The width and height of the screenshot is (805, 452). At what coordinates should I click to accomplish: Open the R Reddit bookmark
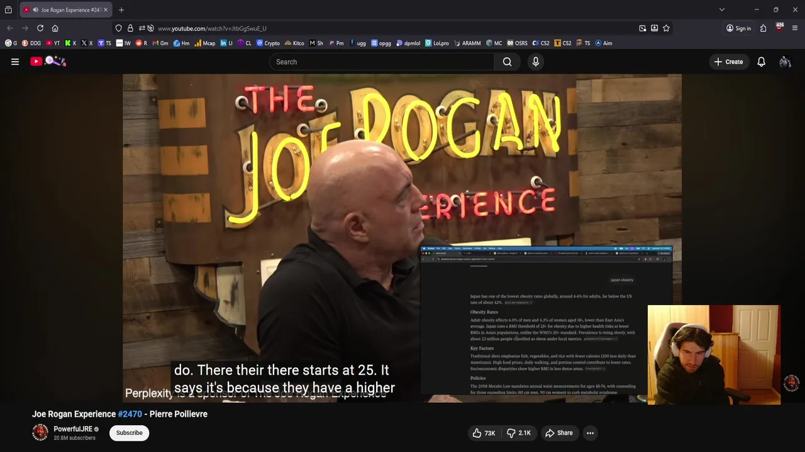pyautogui.click(x=142, y=43)
